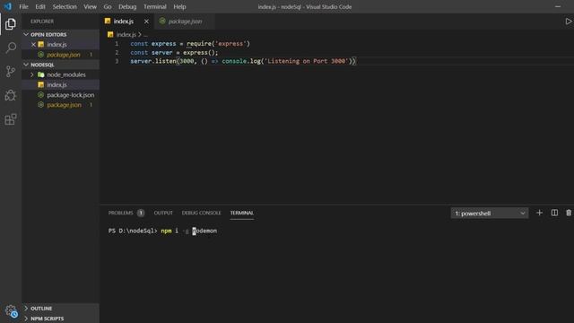Expand the node_modules folder
Image resolution: width=574 pixels, height=323 pixels.
click(x=32, y=74)
